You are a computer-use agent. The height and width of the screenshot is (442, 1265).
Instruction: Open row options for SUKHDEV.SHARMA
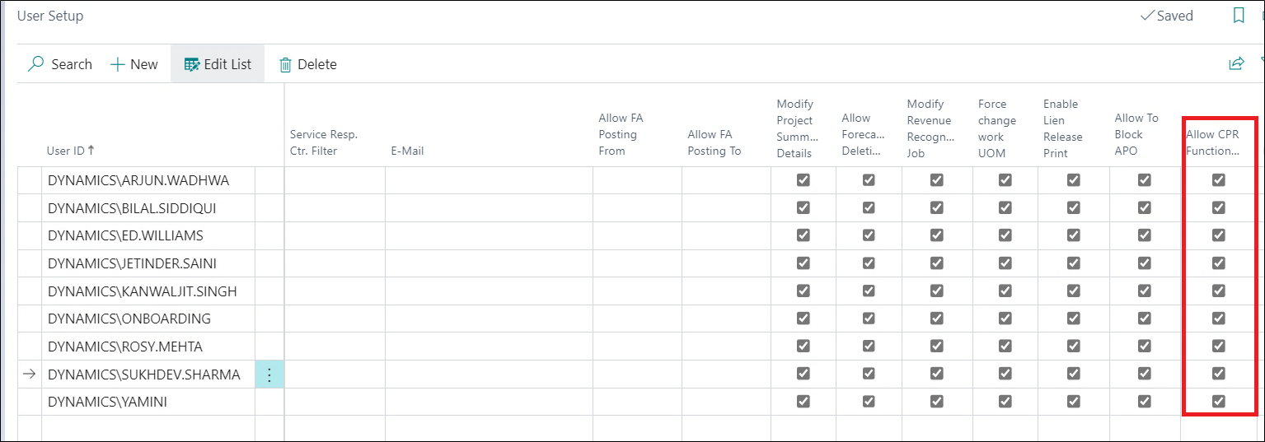[x=269, y=375]
